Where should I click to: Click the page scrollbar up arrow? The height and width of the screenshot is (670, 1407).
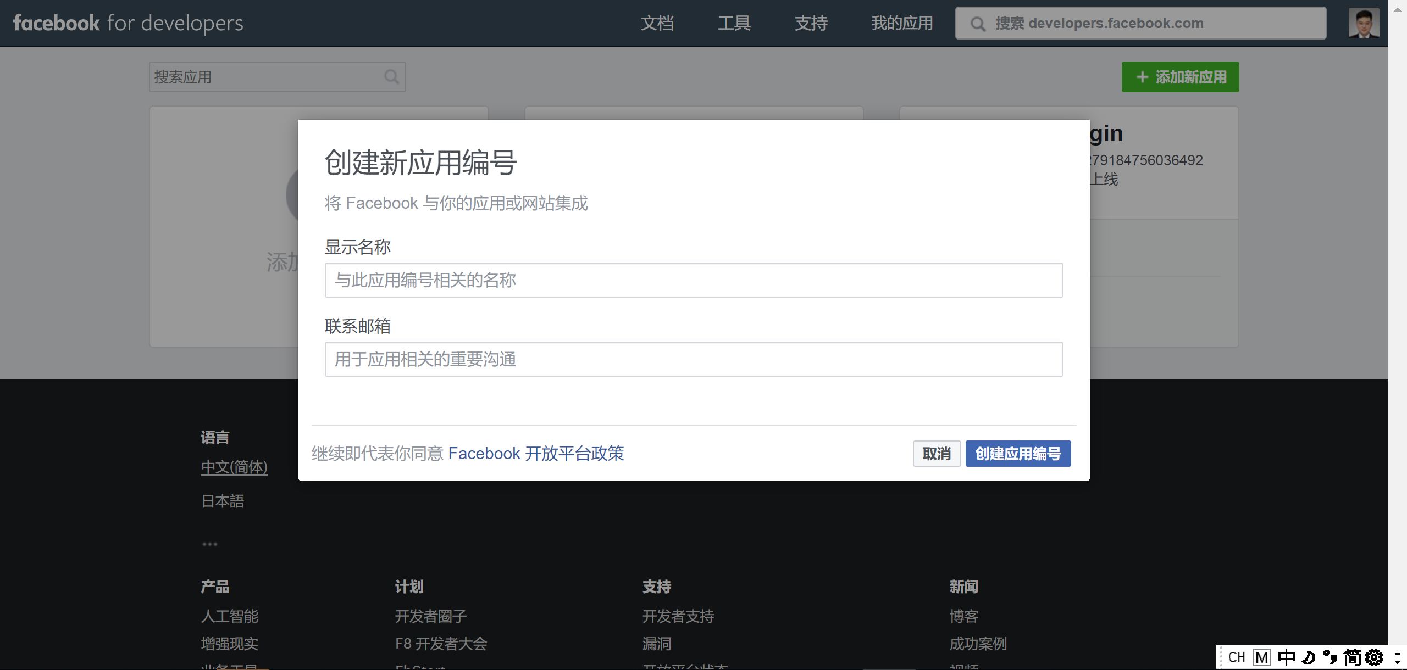pyautogui.click(x=1398, y=9)
